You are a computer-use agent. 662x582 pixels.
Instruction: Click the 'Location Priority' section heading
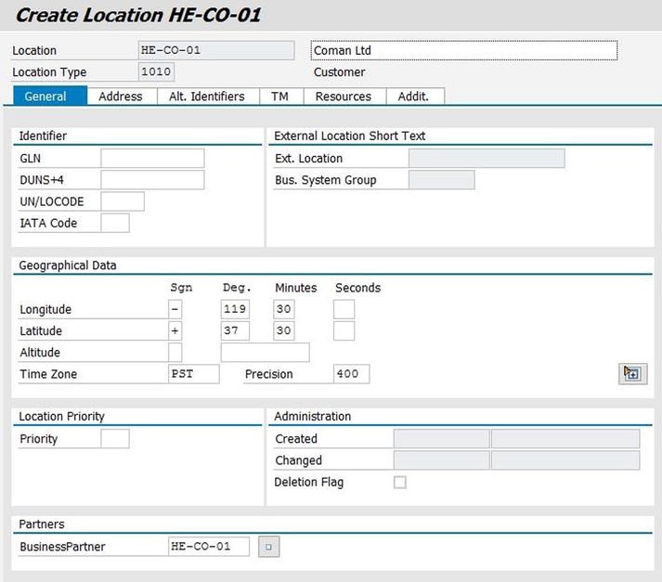pyautogui.click(x=61, y=416)
